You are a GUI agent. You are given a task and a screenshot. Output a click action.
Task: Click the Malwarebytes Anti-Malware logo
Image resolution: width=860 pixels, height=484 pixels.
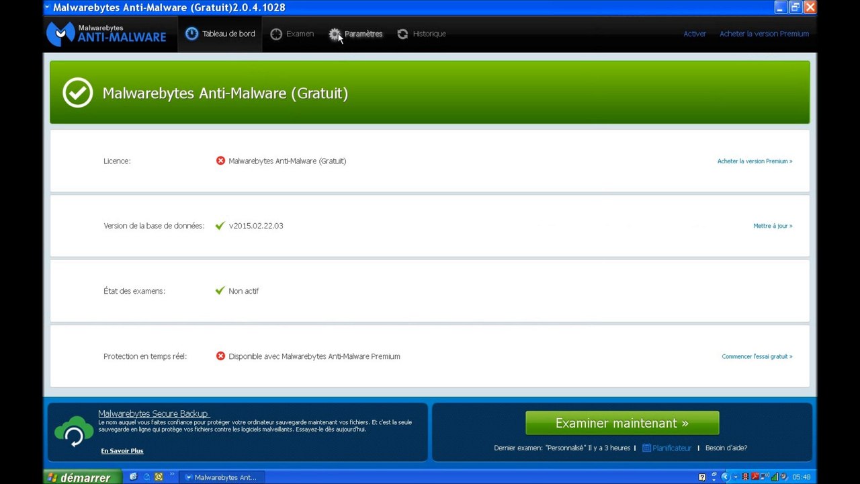(x=106, y=34)
